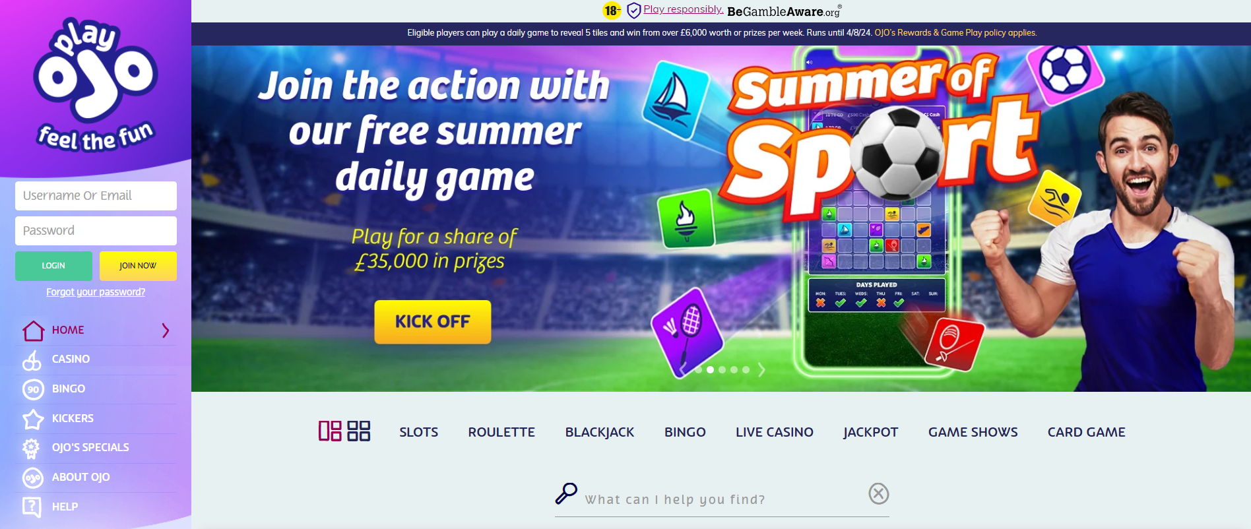Select the second carousel dot
Viewport: 1251px width, 529px height.
tap(711, 370)
